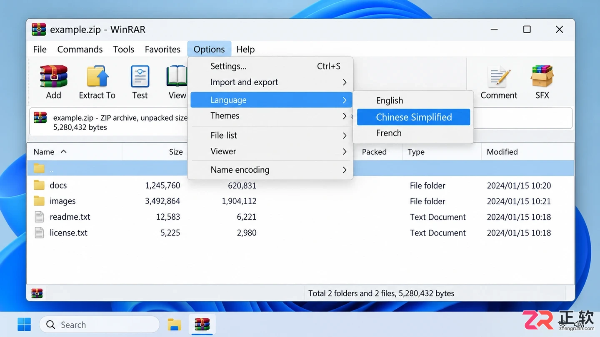
Task: Open the Commands menu
Action: click(x=80, y=49)
